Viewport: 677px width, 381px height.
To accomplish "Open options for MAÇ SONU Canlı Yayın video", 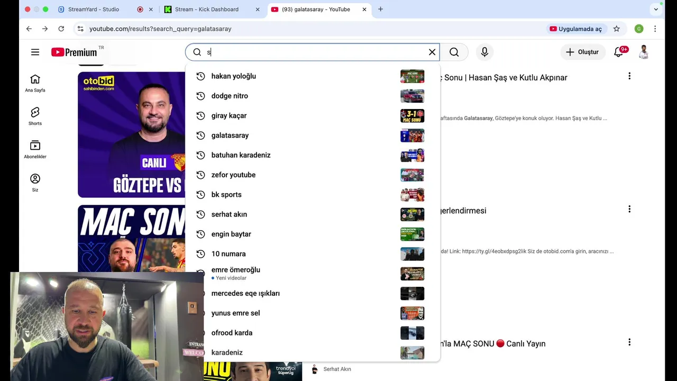I will [x=629, y=342].
